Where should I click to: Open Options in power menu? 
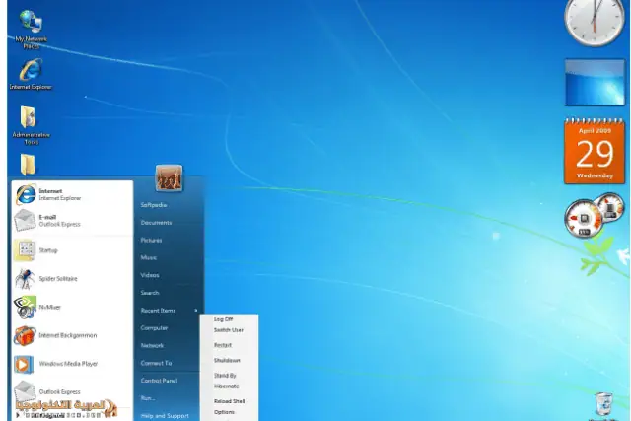click(x=224, y=412)
